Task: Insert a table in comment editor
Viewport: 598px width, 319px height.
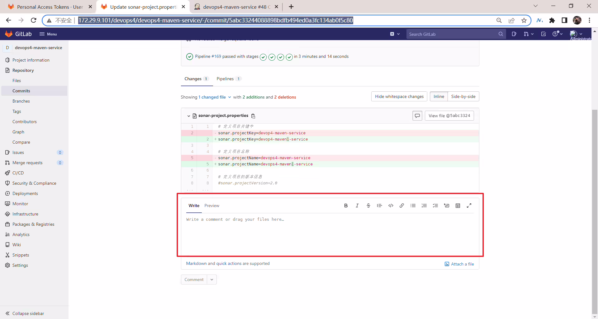Action: [x=458, y=206]
